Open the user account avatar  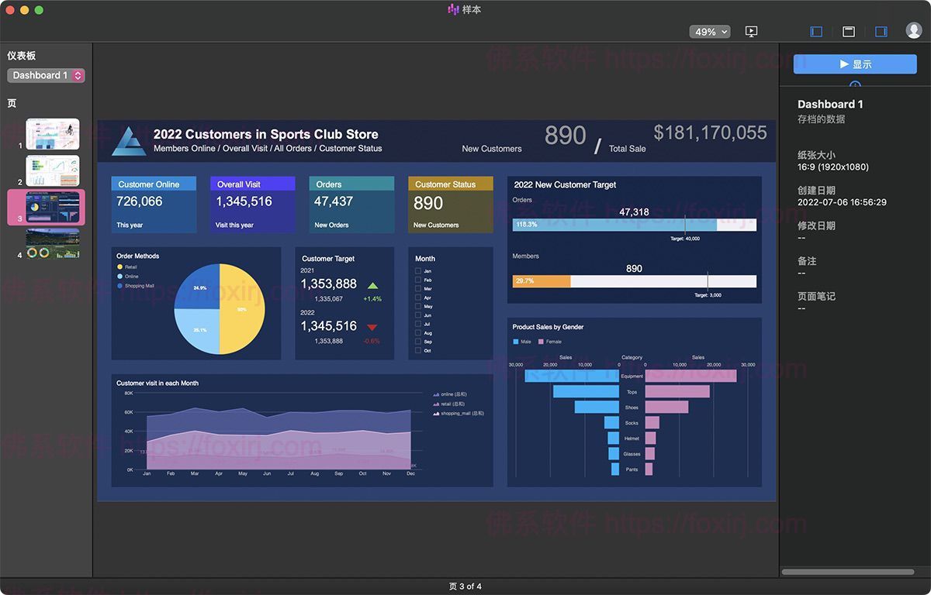pos(914,31)
